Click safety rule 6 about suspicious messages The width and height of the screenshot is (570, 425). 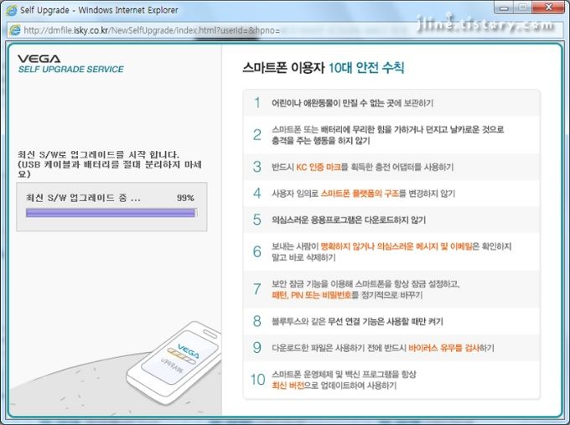click(x=391, y=251)
